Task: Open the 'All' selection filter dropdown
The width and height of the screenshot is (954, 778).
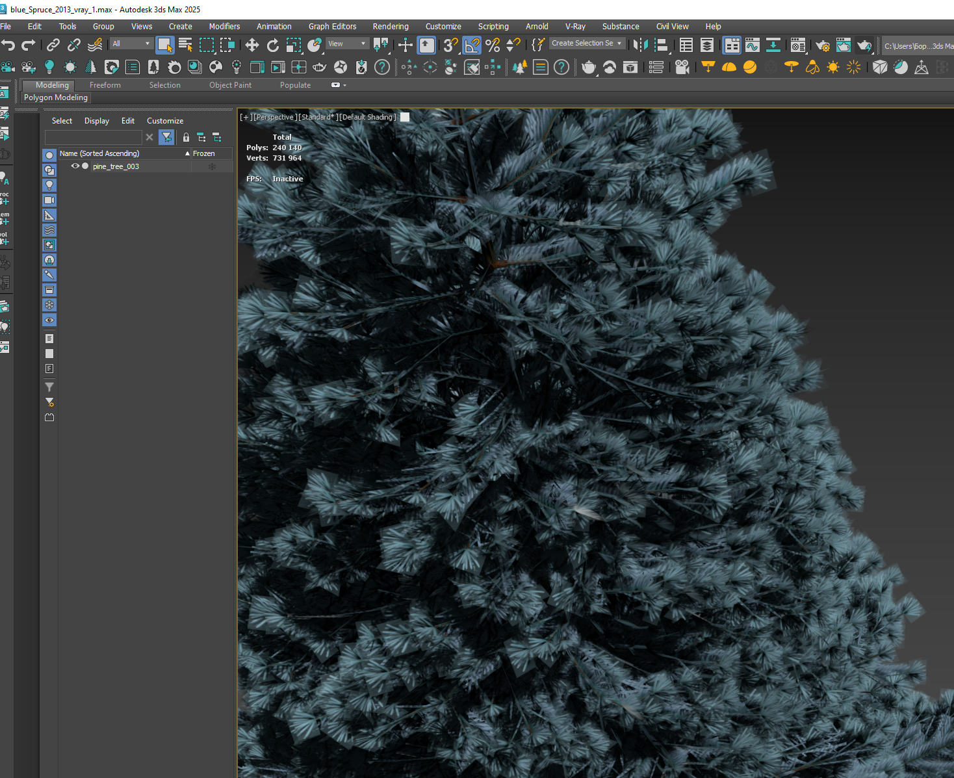Action: 131,44
